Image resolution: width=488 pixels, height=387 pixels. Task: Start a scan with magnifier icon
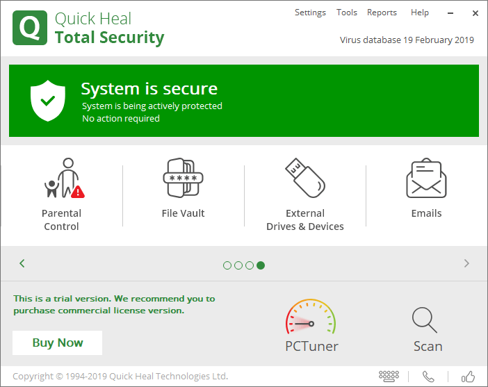click(x=425, y=320)
